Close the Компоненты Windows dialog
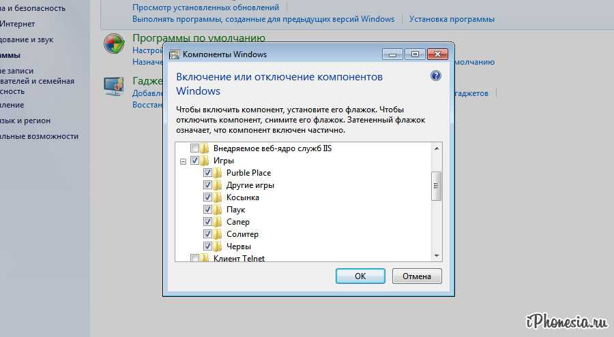The image size is (614, 337). pos(438,54)
